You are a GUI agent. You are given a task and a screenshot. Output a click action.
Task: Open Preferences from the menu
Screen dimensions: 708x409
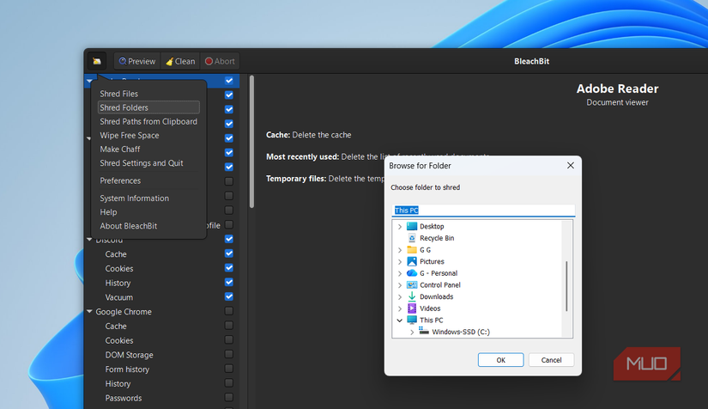pyautogui.click(x=120, y=180)
